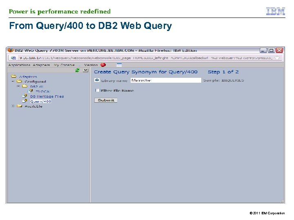Image resolution: width=294 pixels, height=220 pixels.
Task: Click the Library name input field
Action: [166, 80]
